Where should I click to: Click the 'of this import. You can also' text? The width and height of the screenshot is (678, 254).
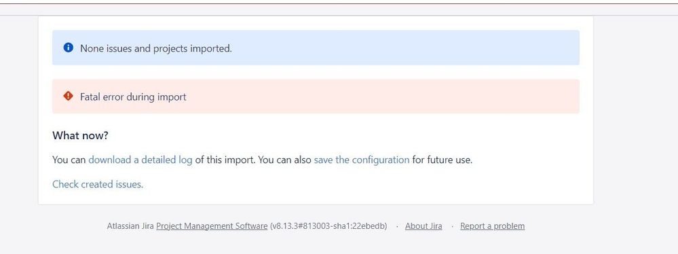[253, 160]
